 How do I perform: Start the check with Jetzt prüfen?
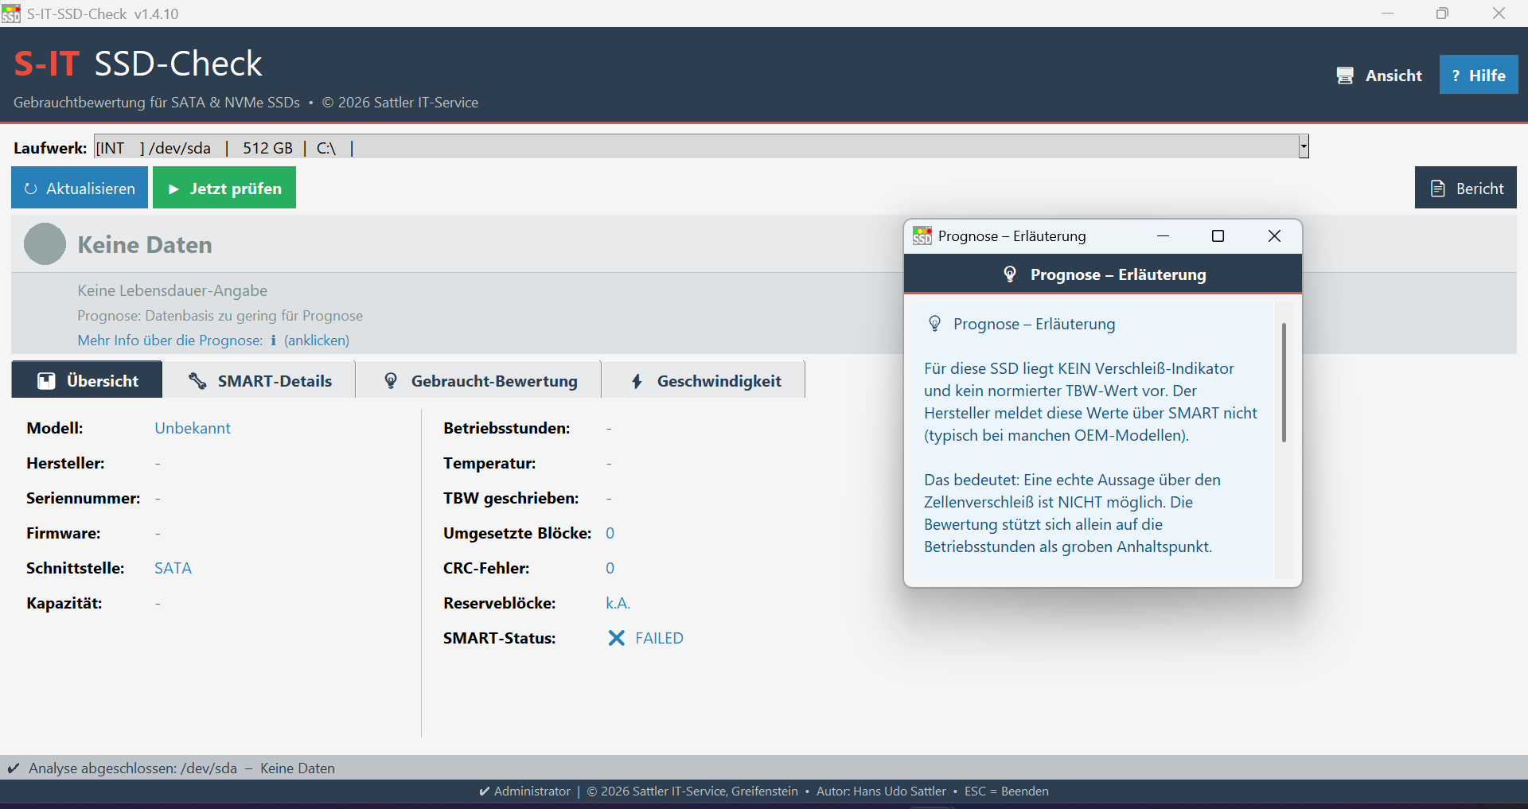pos(224,188)
